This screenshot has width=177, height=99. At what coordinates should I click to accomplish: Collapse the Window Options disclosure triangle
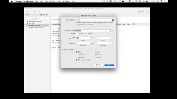tap(63, 50)
